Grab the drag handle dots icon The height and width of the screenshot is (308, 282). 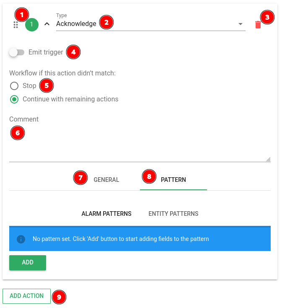click(16, 25)
